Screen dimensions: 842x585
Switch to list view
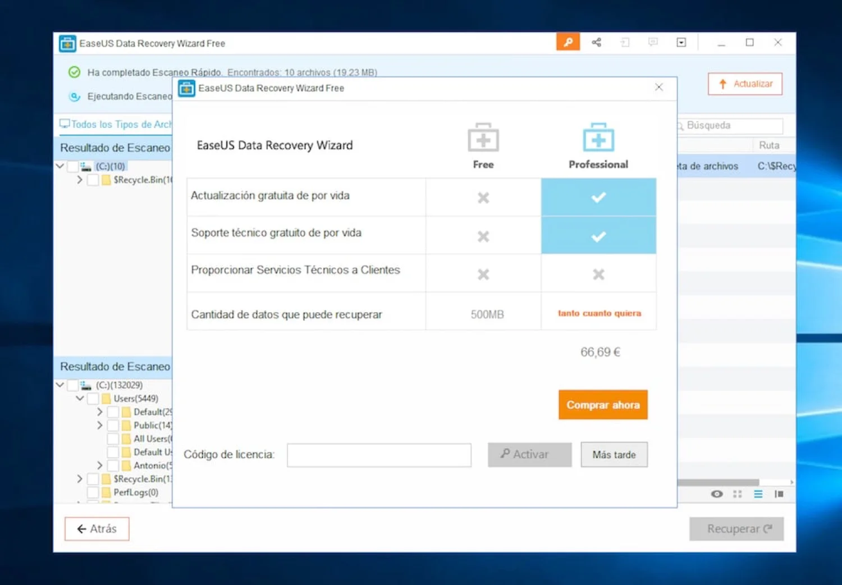point(758,494)
